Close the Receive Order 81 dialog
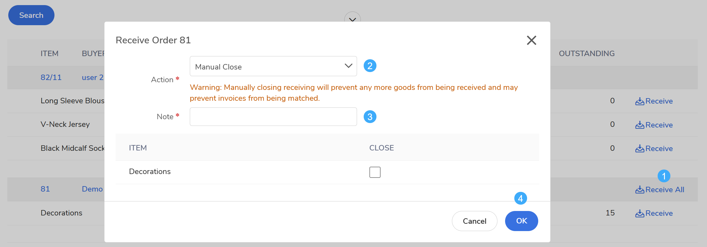The width and height of the screenshot is (707, 247). pyautogui.click(x=531, y=40)
